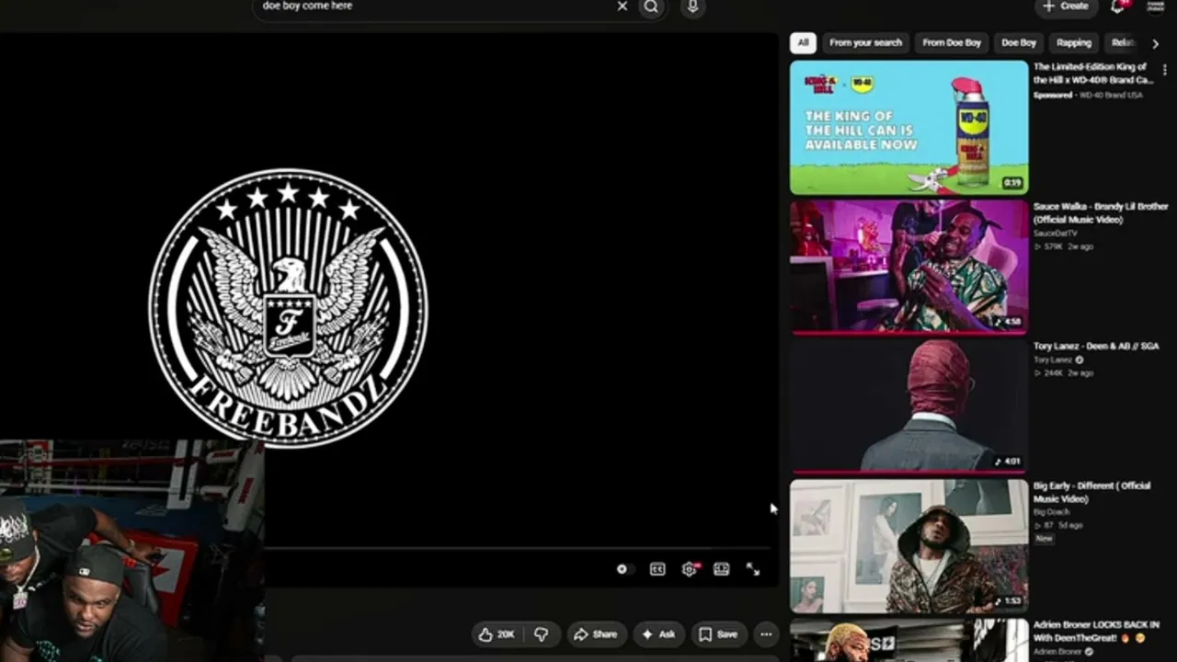Visit the SauceDatTV channel name

(1055, 234)
